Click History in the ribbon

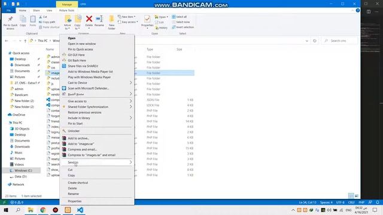161,28
